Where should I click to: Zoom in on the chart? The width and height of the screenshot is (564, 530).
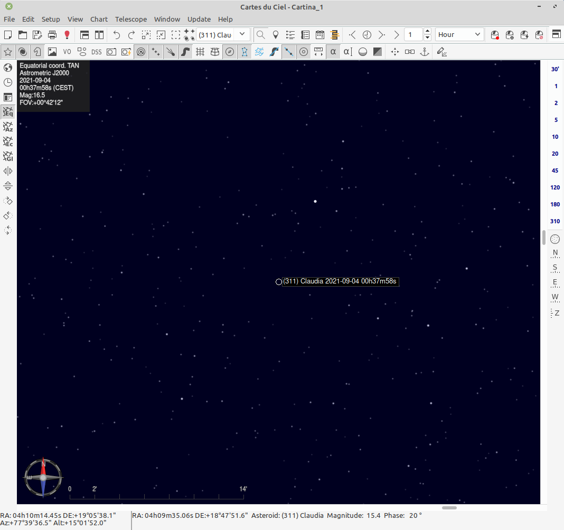click(x=146, y=35)
